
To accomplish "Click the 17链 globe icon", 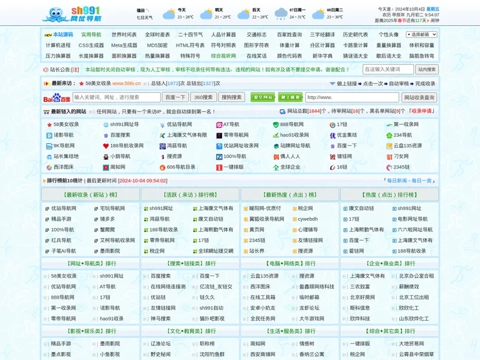I will point(333,125).
